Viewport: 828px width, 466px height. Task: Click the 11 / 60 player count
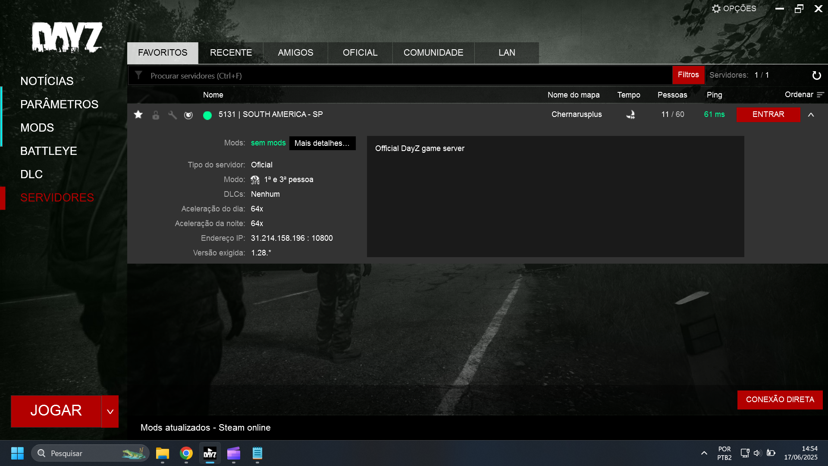673,114
